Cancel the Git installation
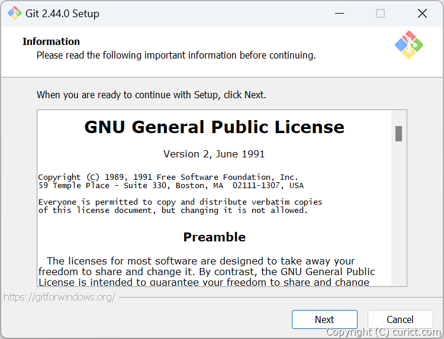This screenshot has height=339, width=444. 400,319
